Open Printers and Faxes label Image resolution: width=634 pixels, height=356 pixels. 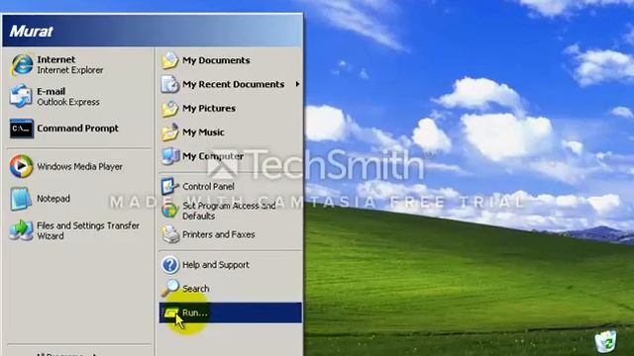tap(218, 234)
